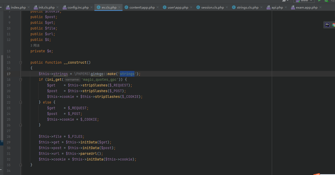Close the api.php tab
The image size is (335, 175).
pos(286,8)
